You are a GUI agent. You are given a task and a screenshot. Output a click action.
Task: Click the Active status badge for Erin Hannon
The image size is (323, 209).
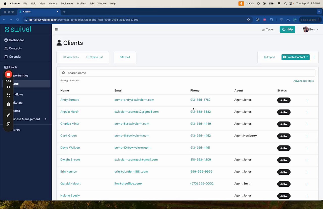[284, 172]
